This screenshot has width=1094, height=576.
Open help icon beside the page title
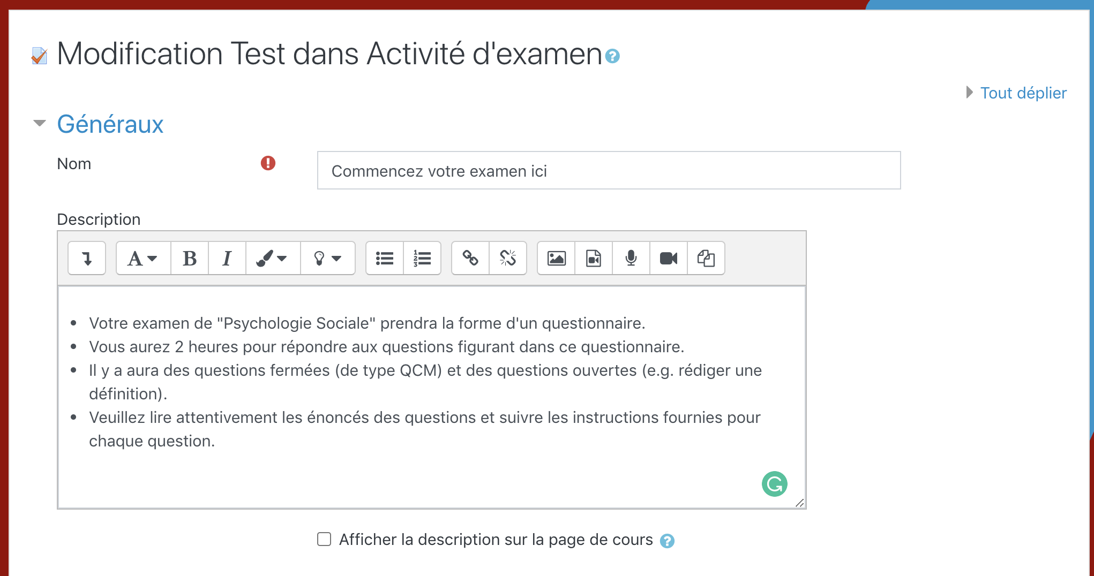click(612, 56)
